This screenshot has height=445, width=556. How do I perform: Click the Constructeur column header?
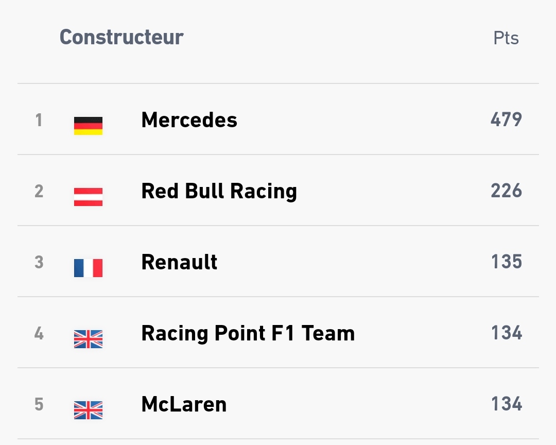coord(121,37)
